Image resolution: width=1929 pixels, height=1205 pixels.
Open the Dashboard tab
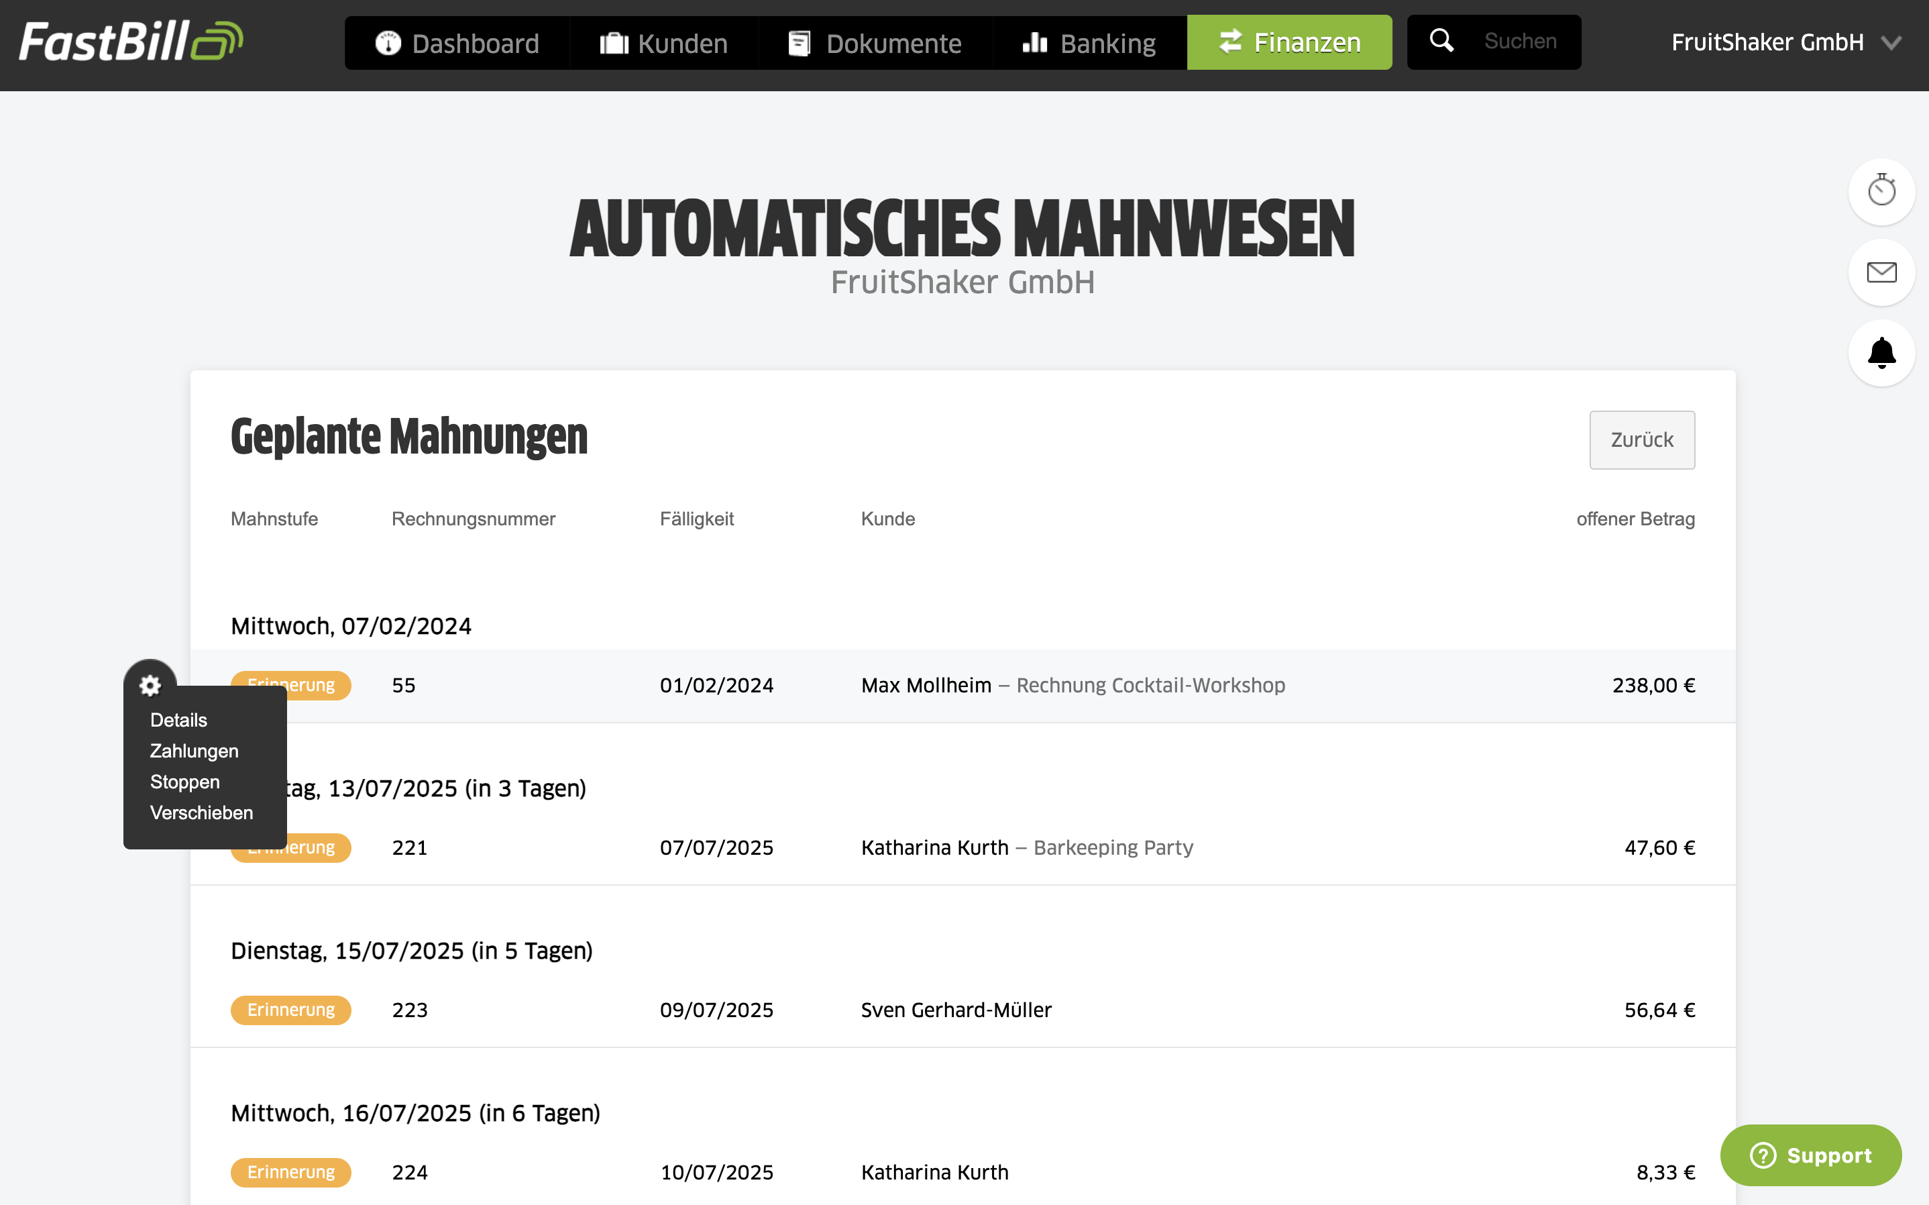pyautogui.click(x=457, y=43)
